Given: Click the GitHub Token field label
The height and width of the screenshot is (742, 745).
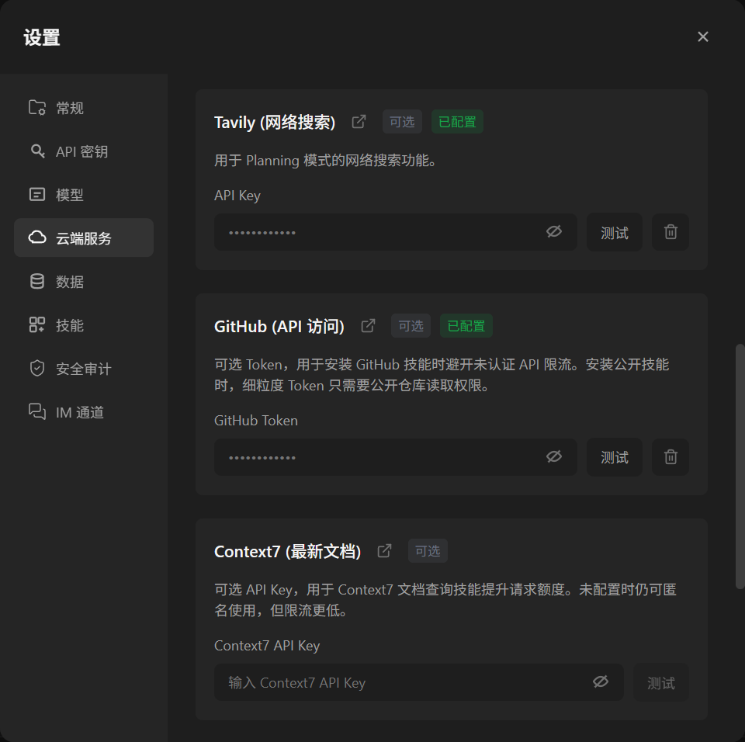Looking at the screenshot, I should tap(255, 420).
